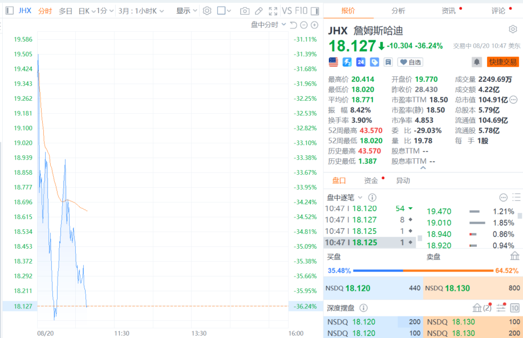Select the 分时 chart view
The image size is (523, 338).
45,11
